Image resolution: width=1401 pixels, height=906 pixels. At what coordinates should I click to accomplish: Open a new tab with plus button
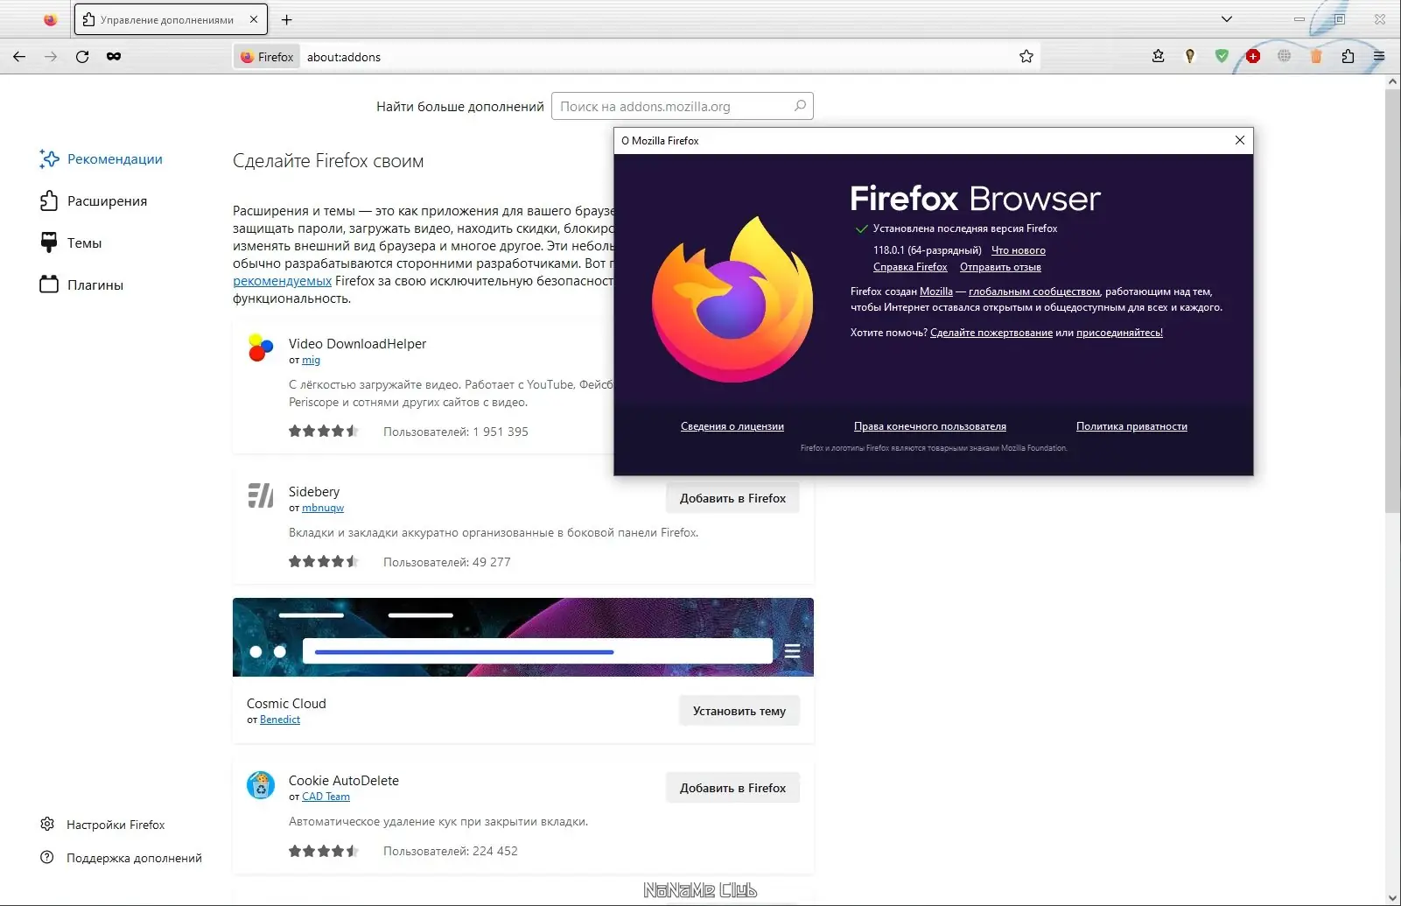point(286,19)
